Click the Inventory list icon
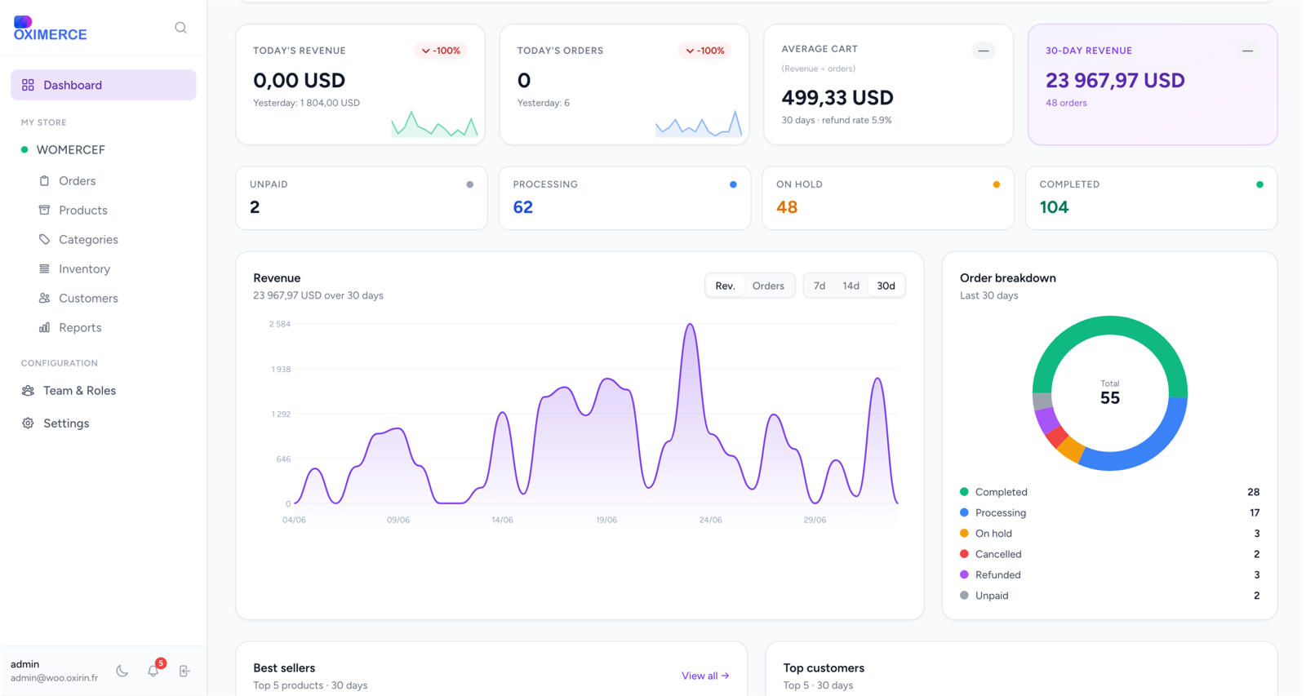 coord(44,268)
